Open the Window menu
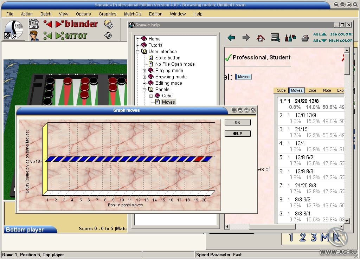 (178, 14)
